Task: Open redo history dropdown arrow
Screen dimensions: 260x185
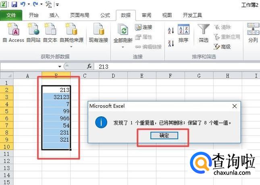Action: coord(42,4)
